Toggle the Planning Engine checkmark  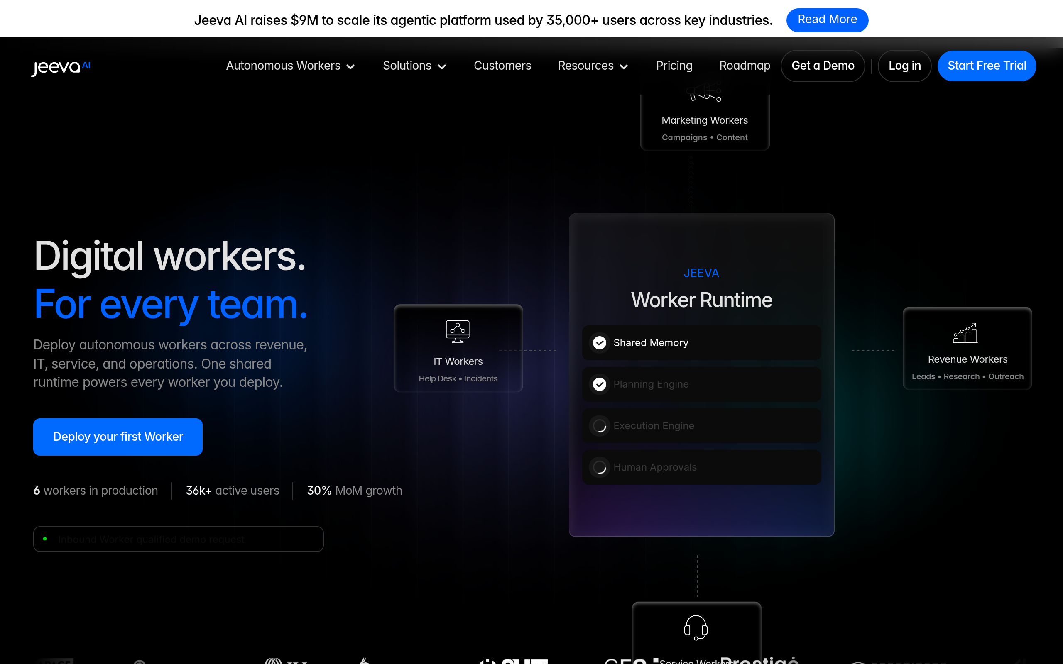point(600,384)
